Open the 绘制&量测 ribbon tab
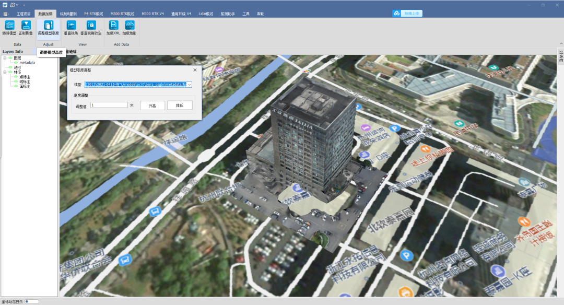This screenshot has height=305, width=564. pos(68,14)
